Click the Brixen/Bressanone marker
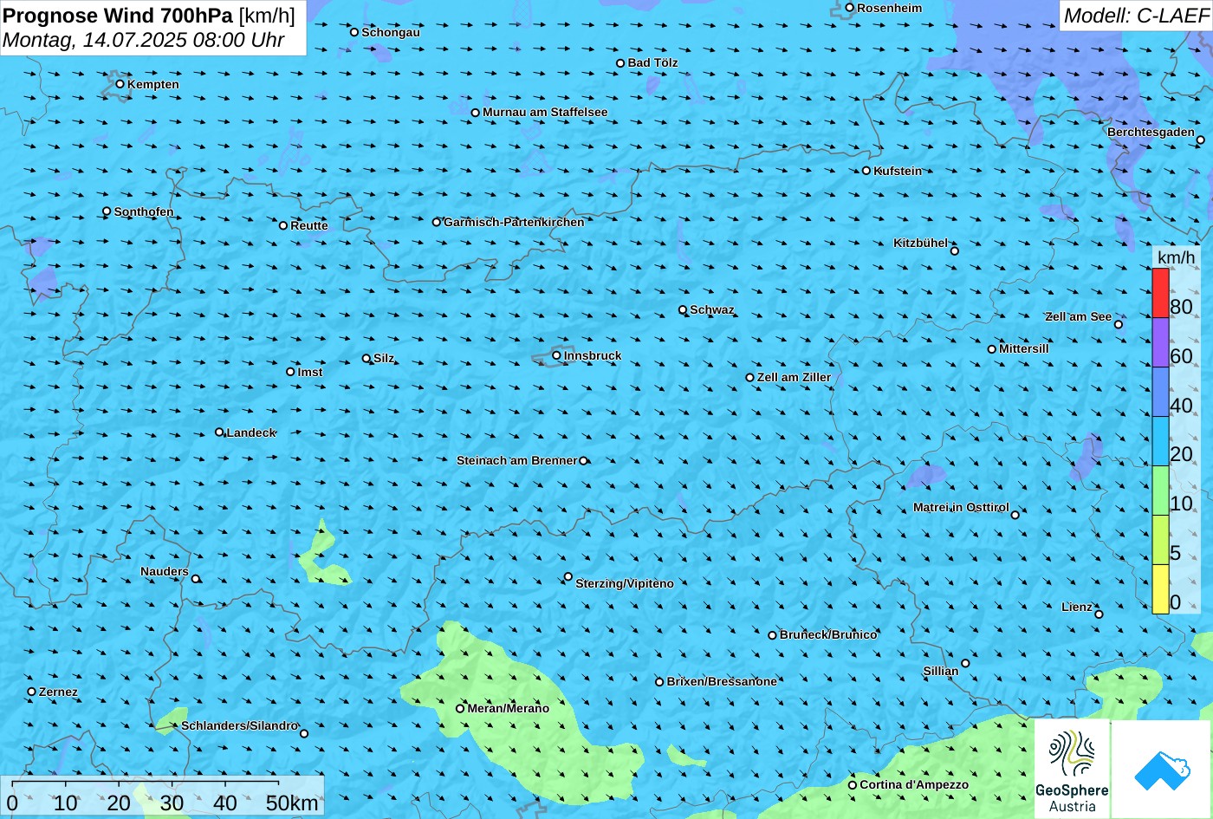Viewport: 1213px width, 819px height. click(x=658, y=682)
